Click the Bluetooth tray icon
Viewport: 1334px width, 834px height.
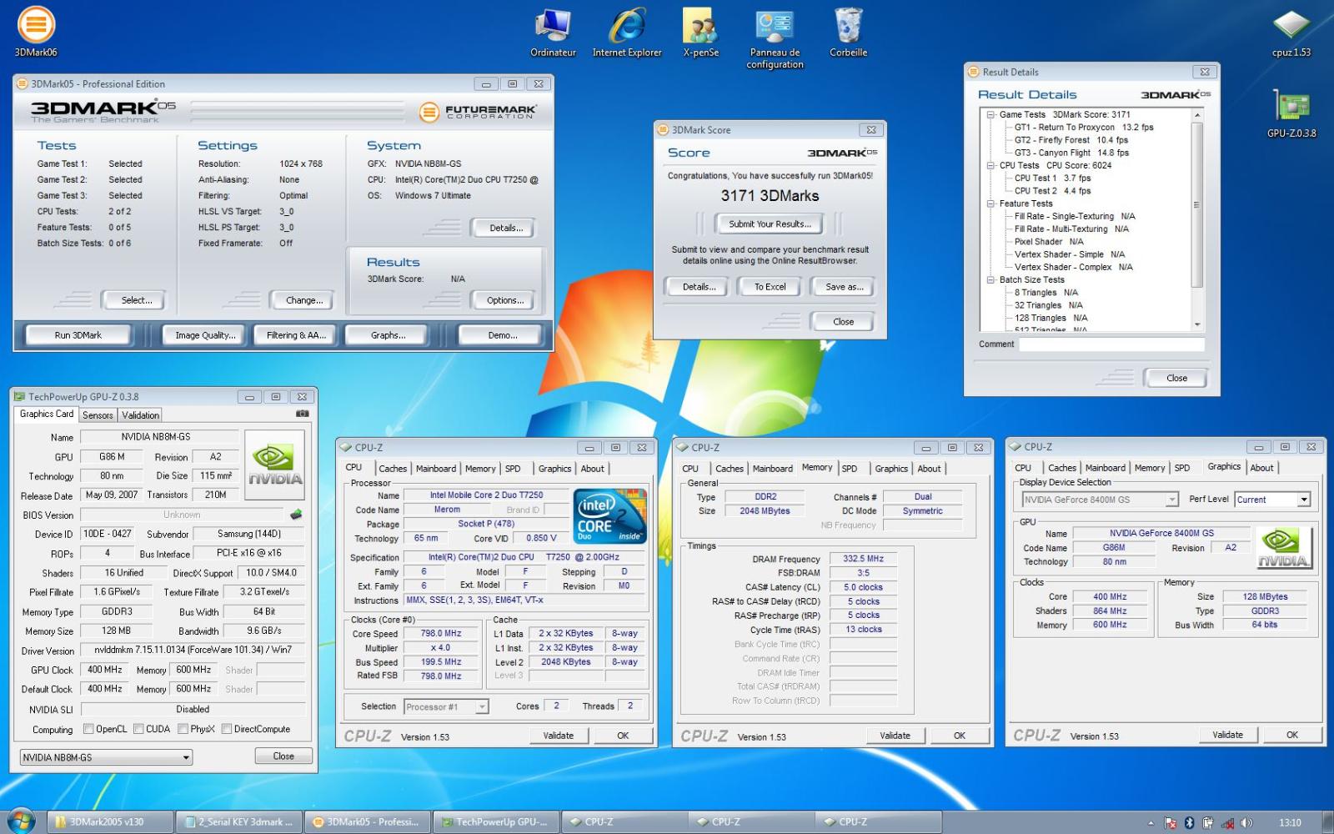click(1189, 823)
